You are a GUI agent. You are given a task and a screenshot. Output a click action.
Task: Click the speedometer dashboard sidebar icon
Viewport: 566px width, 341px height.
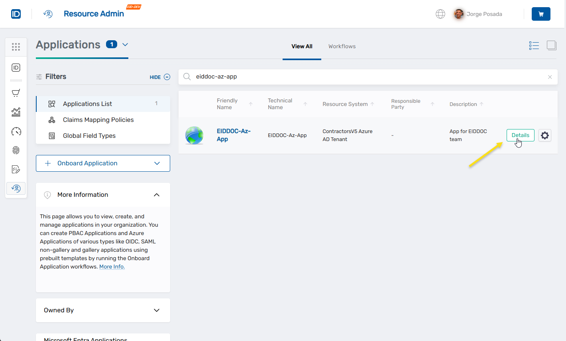16,131
